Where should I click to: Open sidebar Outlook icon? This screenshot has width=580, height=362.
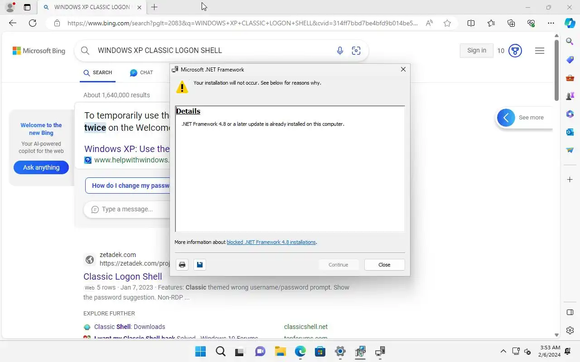point(570,132)
